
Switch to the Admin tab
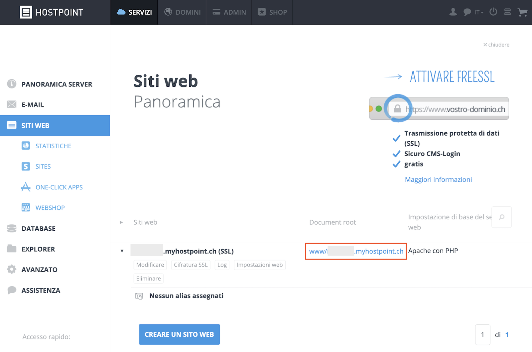tap(229, 12)
